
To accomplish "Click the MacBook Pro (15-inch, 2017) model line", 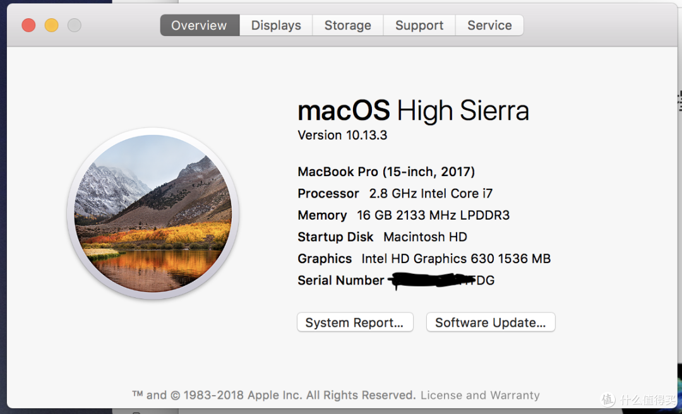I will [x=386, y=172].
